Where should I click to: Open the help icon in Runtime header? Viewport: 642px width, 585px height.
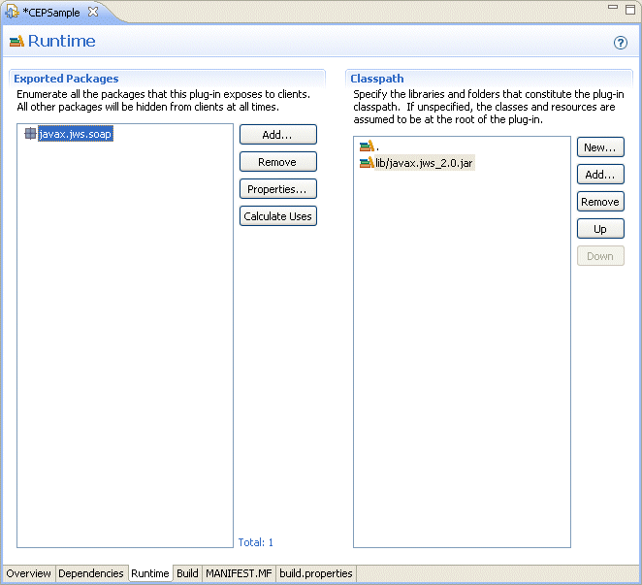tap(621, 43)
